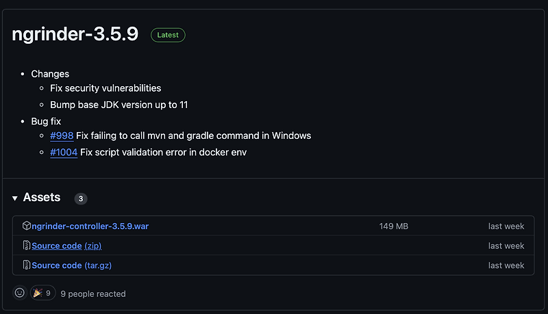Click last week timestamp on the zip row
This screenshot has height=314, width=548.
pos(506,246)
